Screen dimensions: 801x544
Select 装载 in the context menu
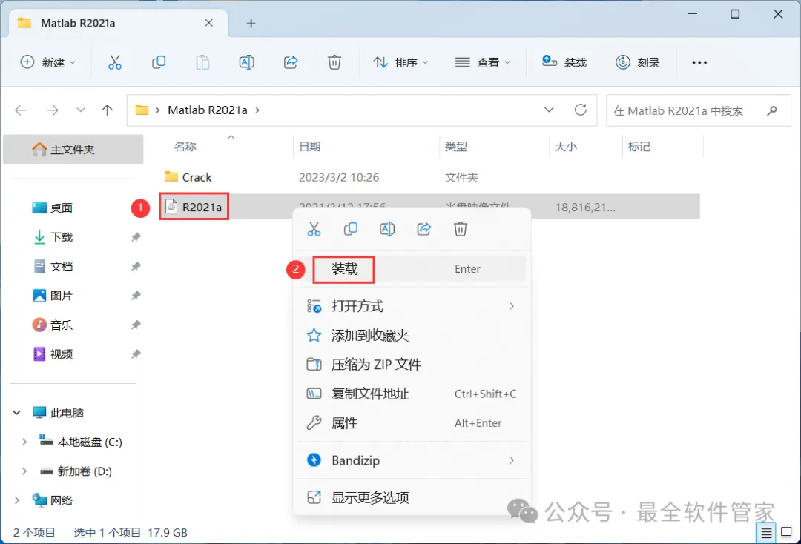[x=411, y=269]
